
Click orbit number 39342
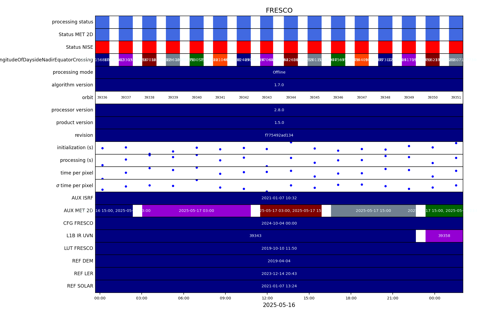tap(244, 97)
